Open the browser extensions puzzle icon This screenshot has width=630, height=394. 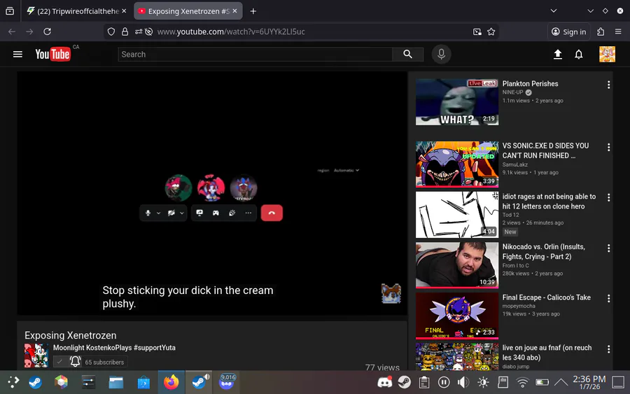pos(601,31)
